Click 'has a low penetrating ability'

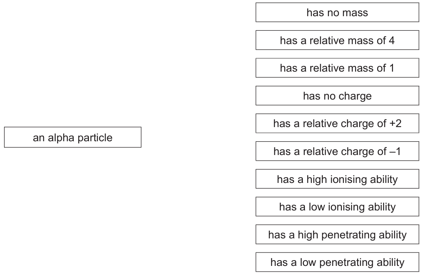(337, 262)
